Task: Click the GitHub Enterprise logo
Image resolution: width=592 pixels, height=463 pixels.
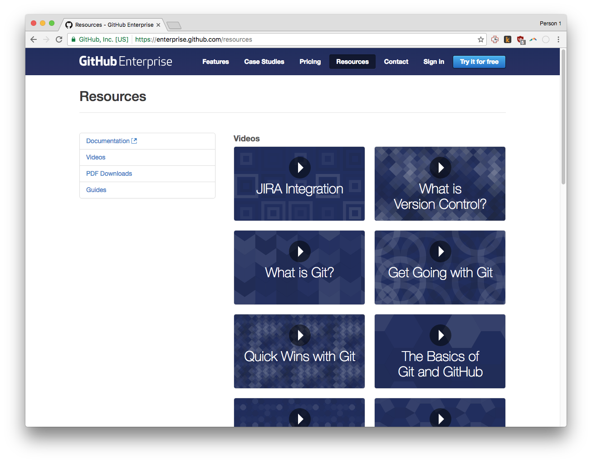Action: (x=126, y=62)
